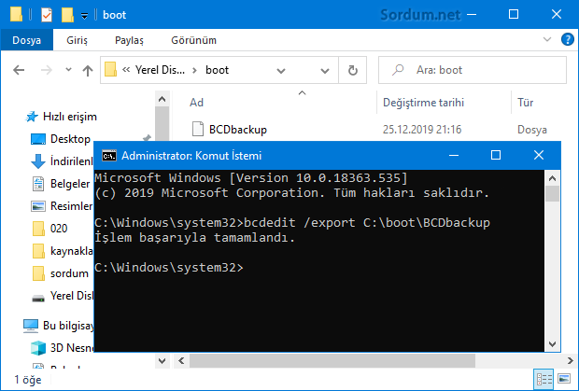Go up one folder level
Screen dimensions: 579x391
[88, 70]
